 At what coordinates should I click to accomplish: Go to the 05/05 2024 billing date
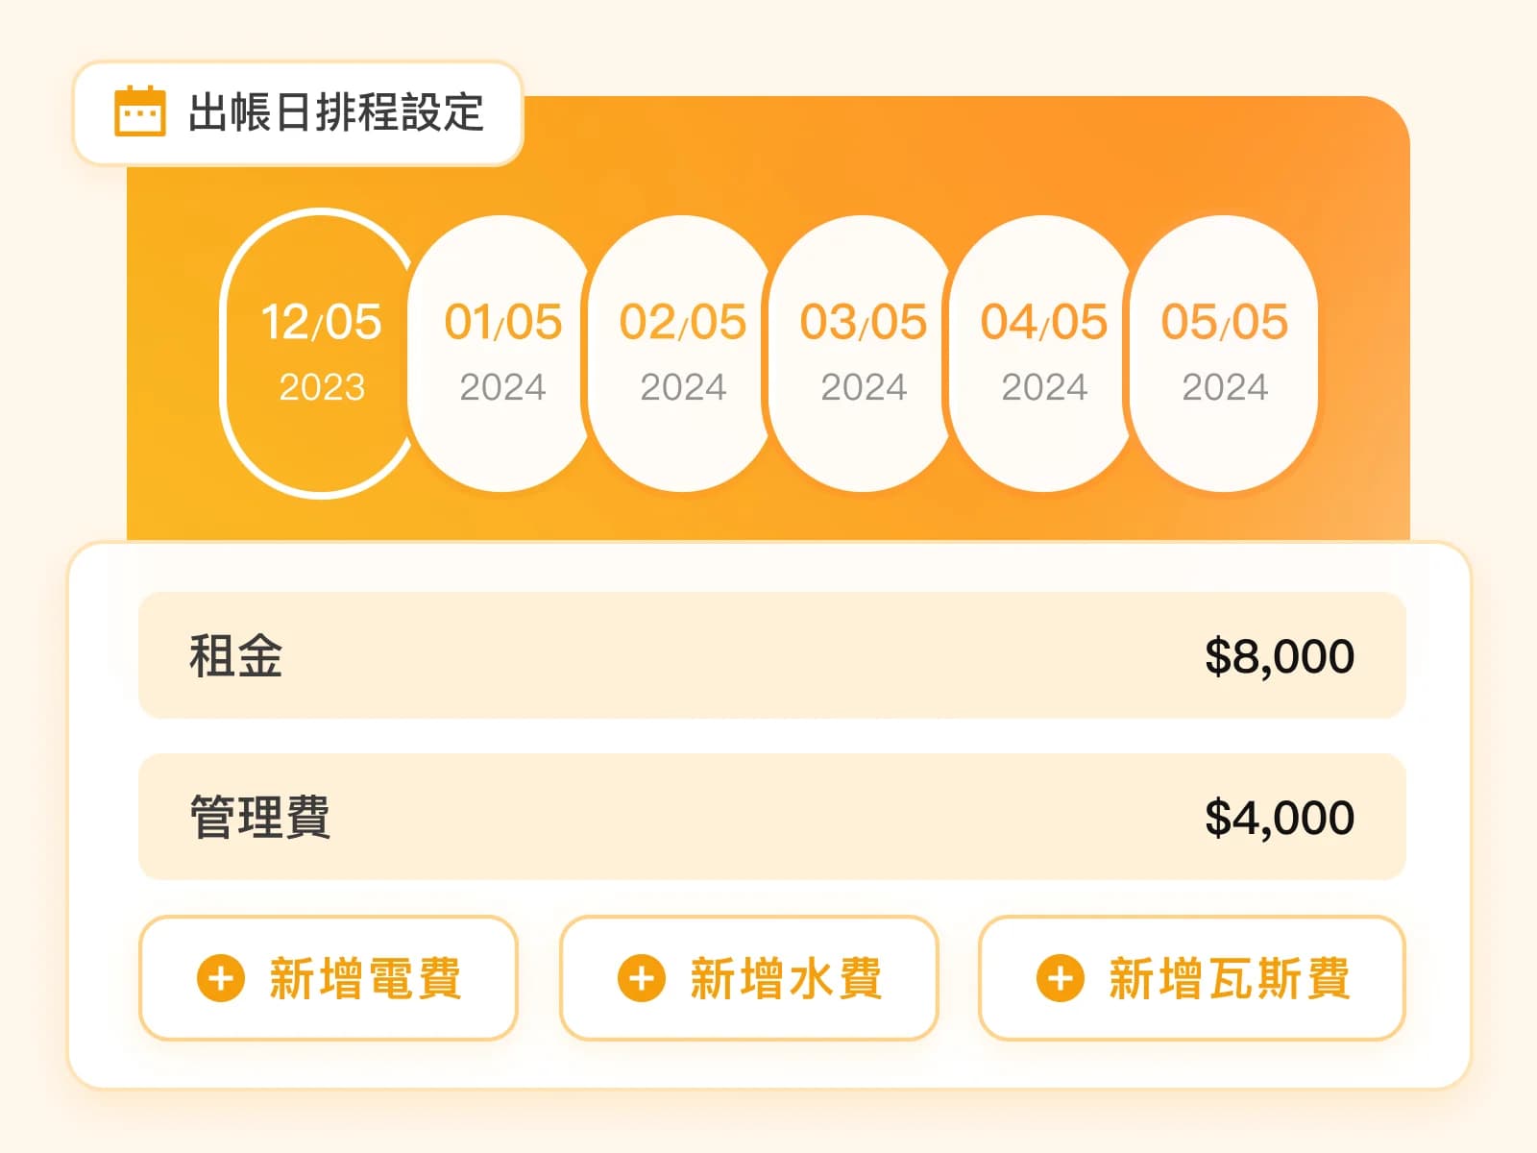tap(1224, 353)
